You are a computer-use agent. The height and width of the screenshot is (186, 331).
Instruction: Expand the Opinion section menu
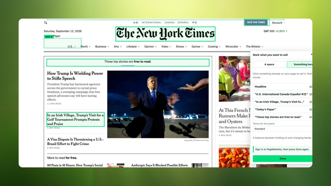click(x=150, y=47)
